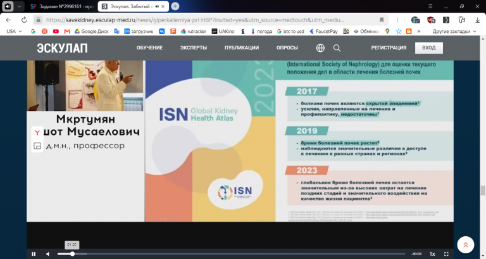This screenshot has width=486, height=259.
Task: Open the downloads arrow icon
Action: 477,20
